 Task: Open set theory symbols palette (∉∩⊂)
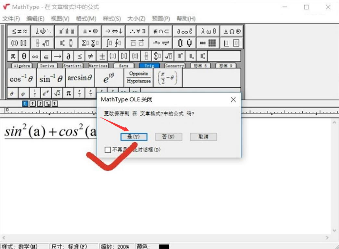point(161,31)
